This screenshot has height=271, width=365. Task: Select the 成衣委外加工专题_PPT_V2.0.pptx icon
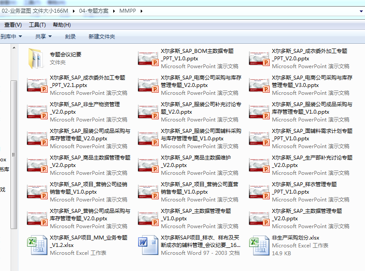pos(259,59)
